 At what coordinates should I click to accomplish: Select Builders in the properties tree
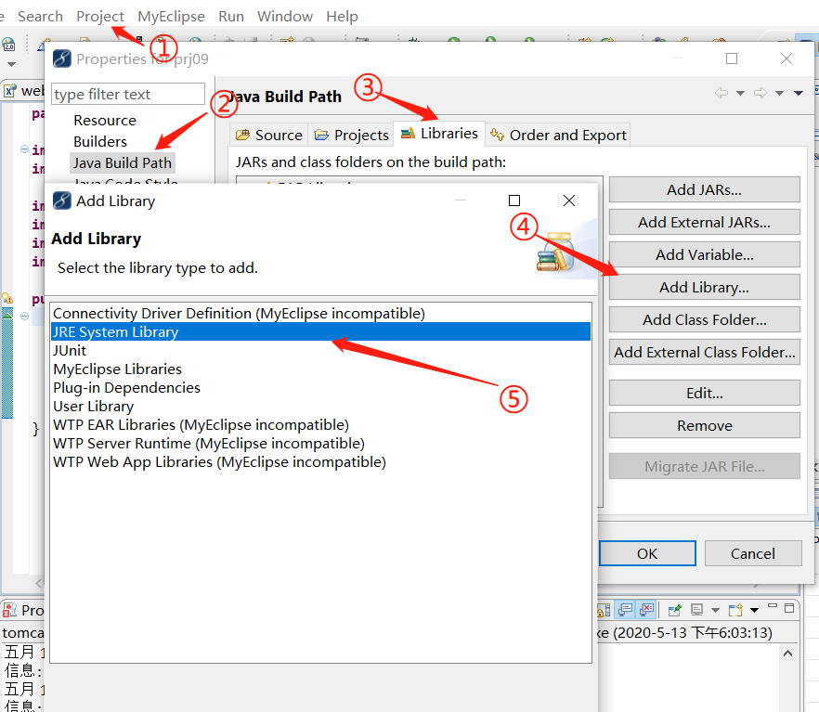click(x=100, y=142)
